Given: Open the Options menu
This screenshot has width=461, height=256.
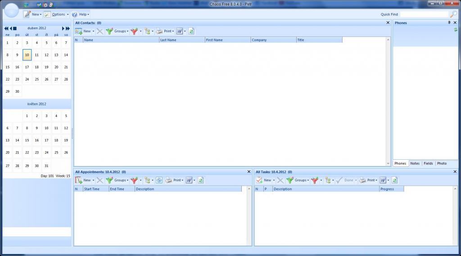Looking at the screenshot, I should 60,14.
